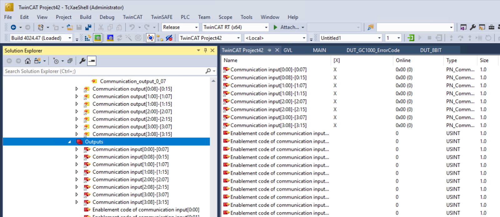Click the toolbox briefcase icon

492,27
